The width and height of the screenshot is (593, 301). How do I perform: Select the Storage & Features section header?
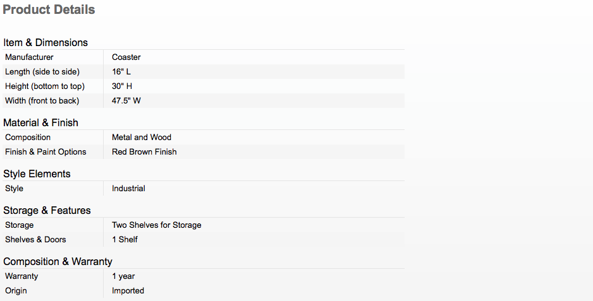(x=47, y=210)
